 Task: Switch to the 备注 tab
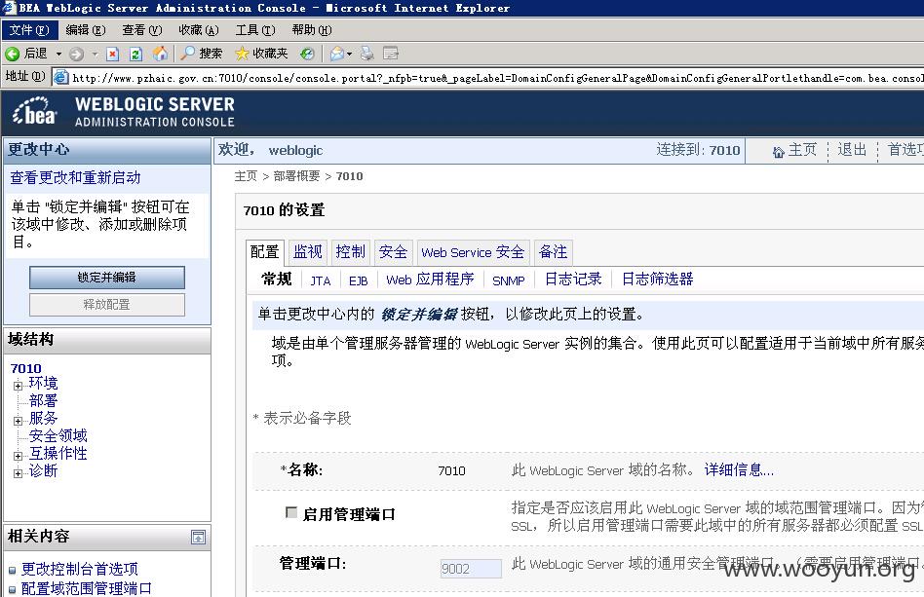(554, 252)
